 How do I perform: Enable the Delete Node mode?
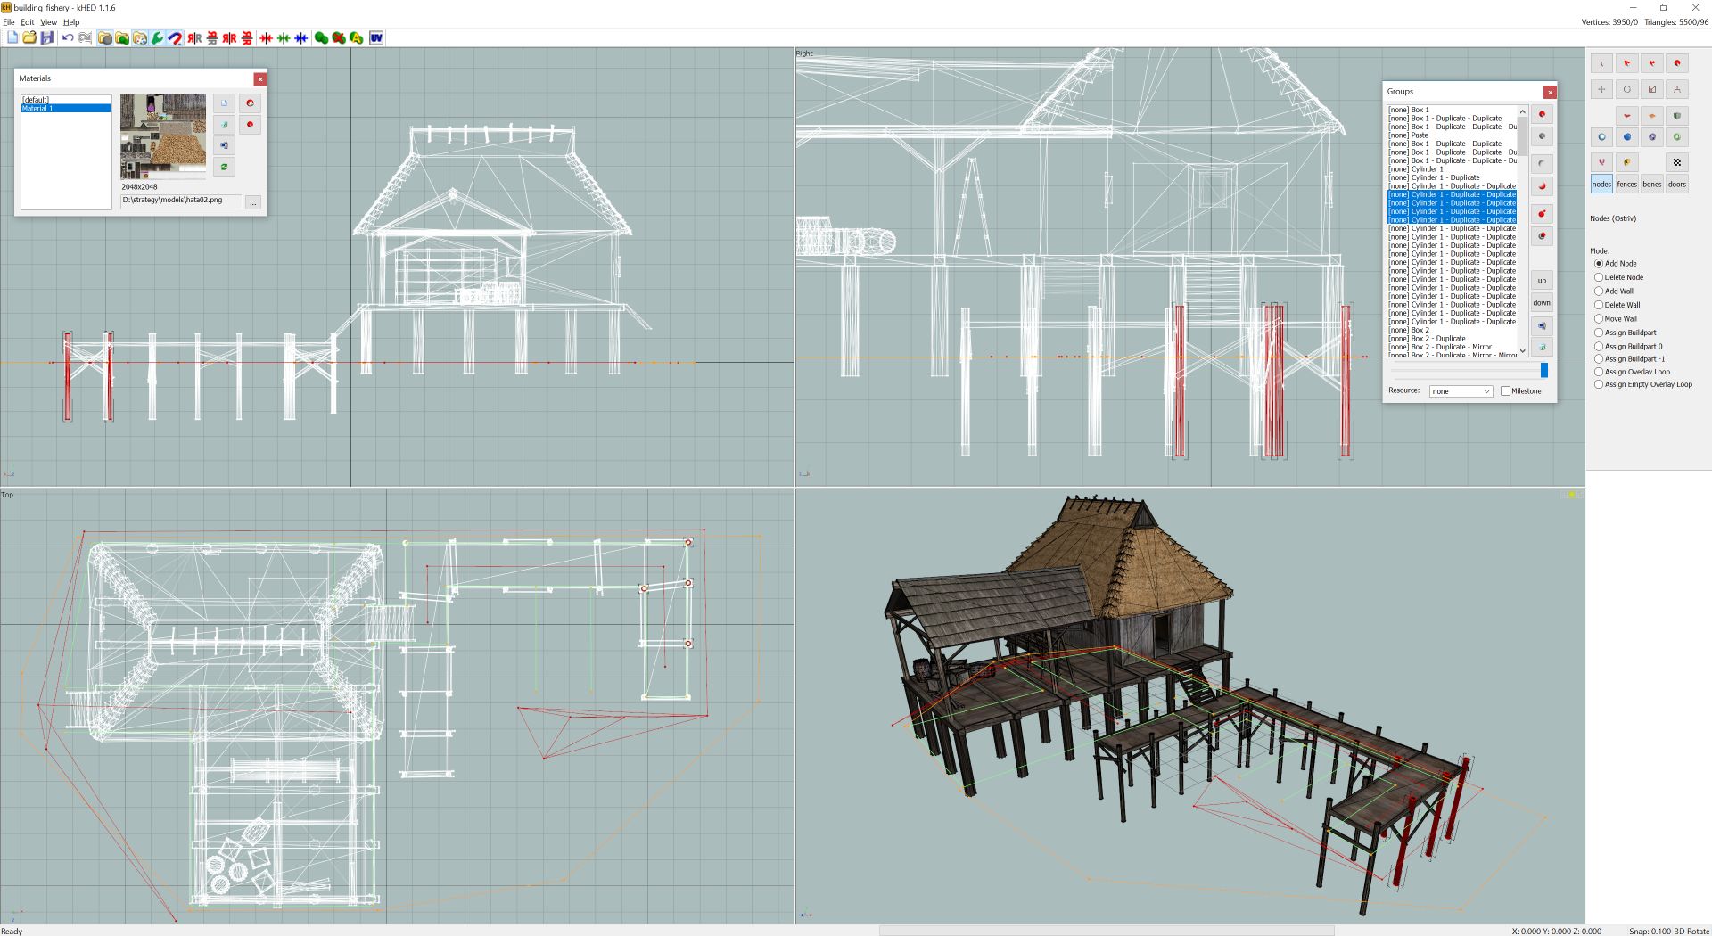1599,277
